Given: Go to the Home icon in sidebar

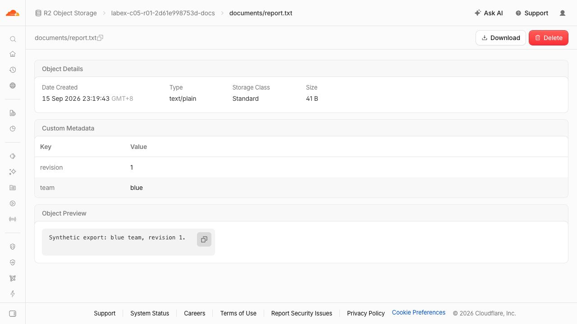Looking at the screenshot, I should tap(13, 54).
